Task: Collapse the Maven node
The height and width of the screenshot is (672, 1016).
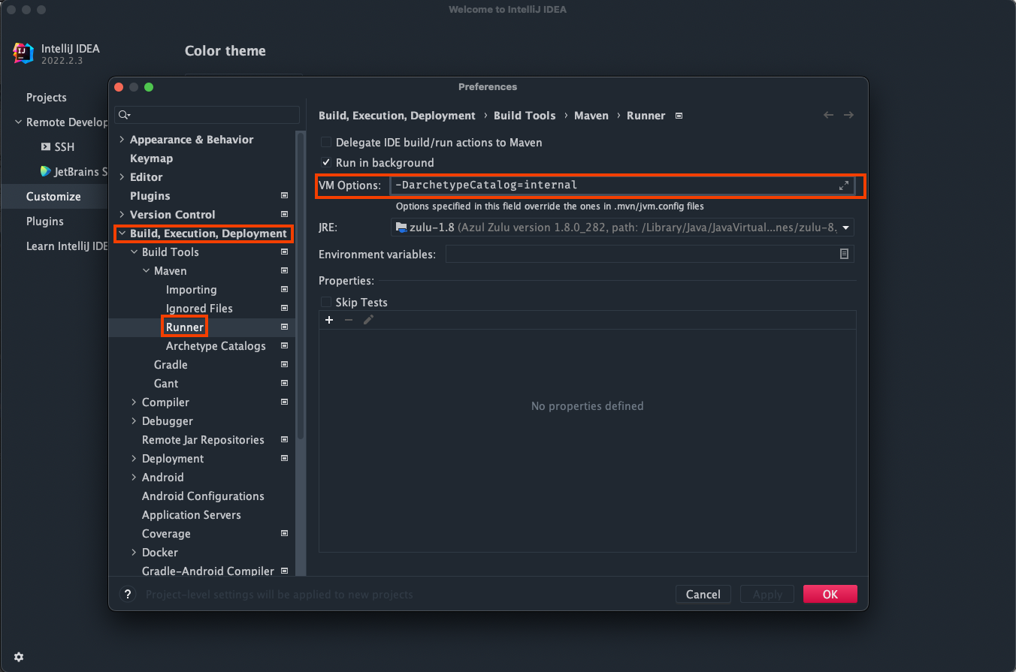Action: click(x=146, y=271)
